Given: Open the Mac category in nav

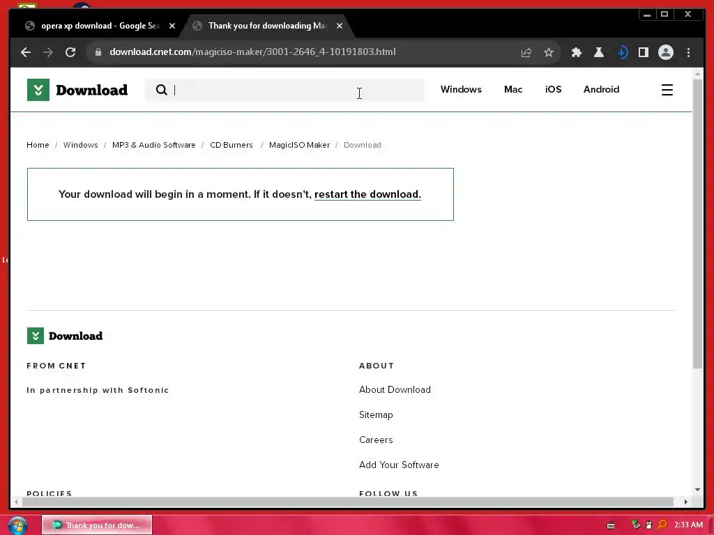Looking at the screenshot, I should click(x=513, y=90).
